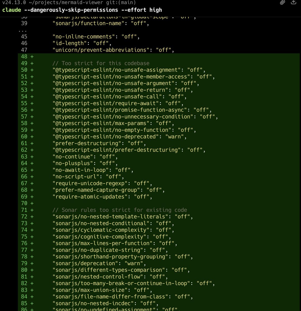The width and height of the screenshot is (301, 311).
Task: Select the "no-inline-comments" line
Action: pos(96,37)
